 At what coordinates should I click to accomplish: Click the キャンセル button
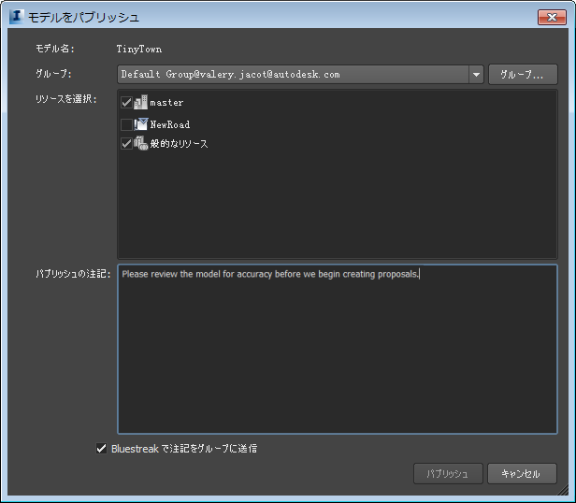[x=522, y=474]
